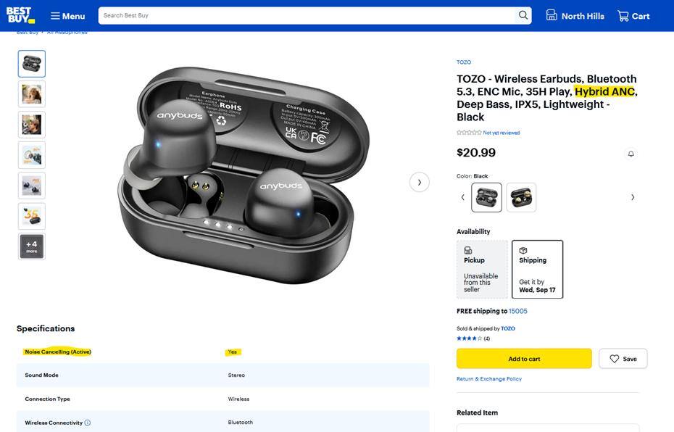Viewport: 674px width, 432px height.
Task: Select the second black color swatch
Action: click(x=521, y=197)
